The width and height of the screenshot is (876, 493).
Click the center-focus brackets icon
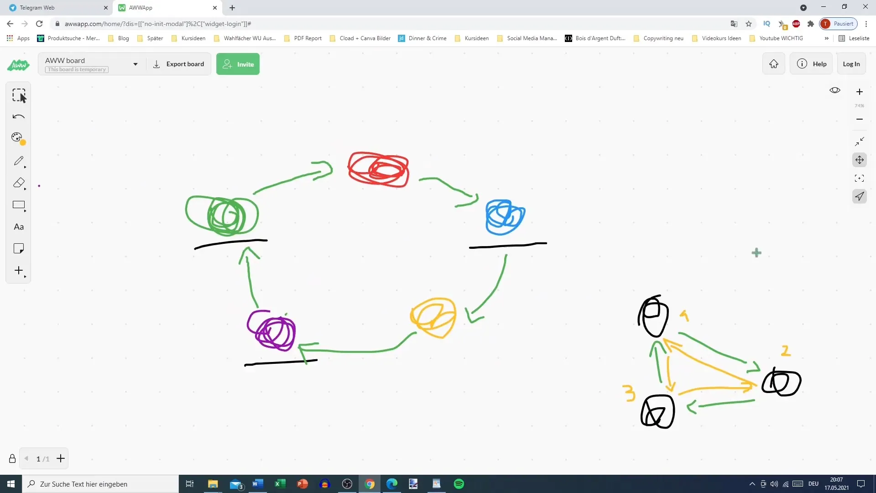point(860,178)
